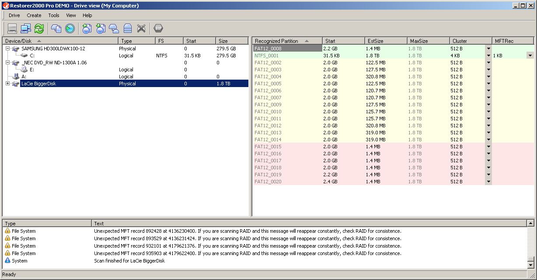The height and width of the screenshot is (280, 537).
Task: Click the E: disc icon
Action: pyautogui.click(x=24, y=70)
